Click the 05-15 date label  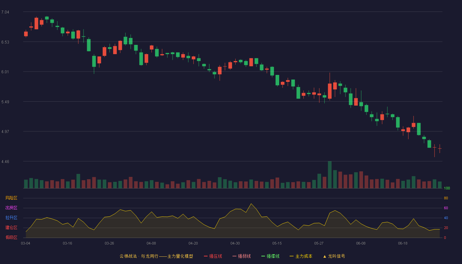[x=277, y=243]
